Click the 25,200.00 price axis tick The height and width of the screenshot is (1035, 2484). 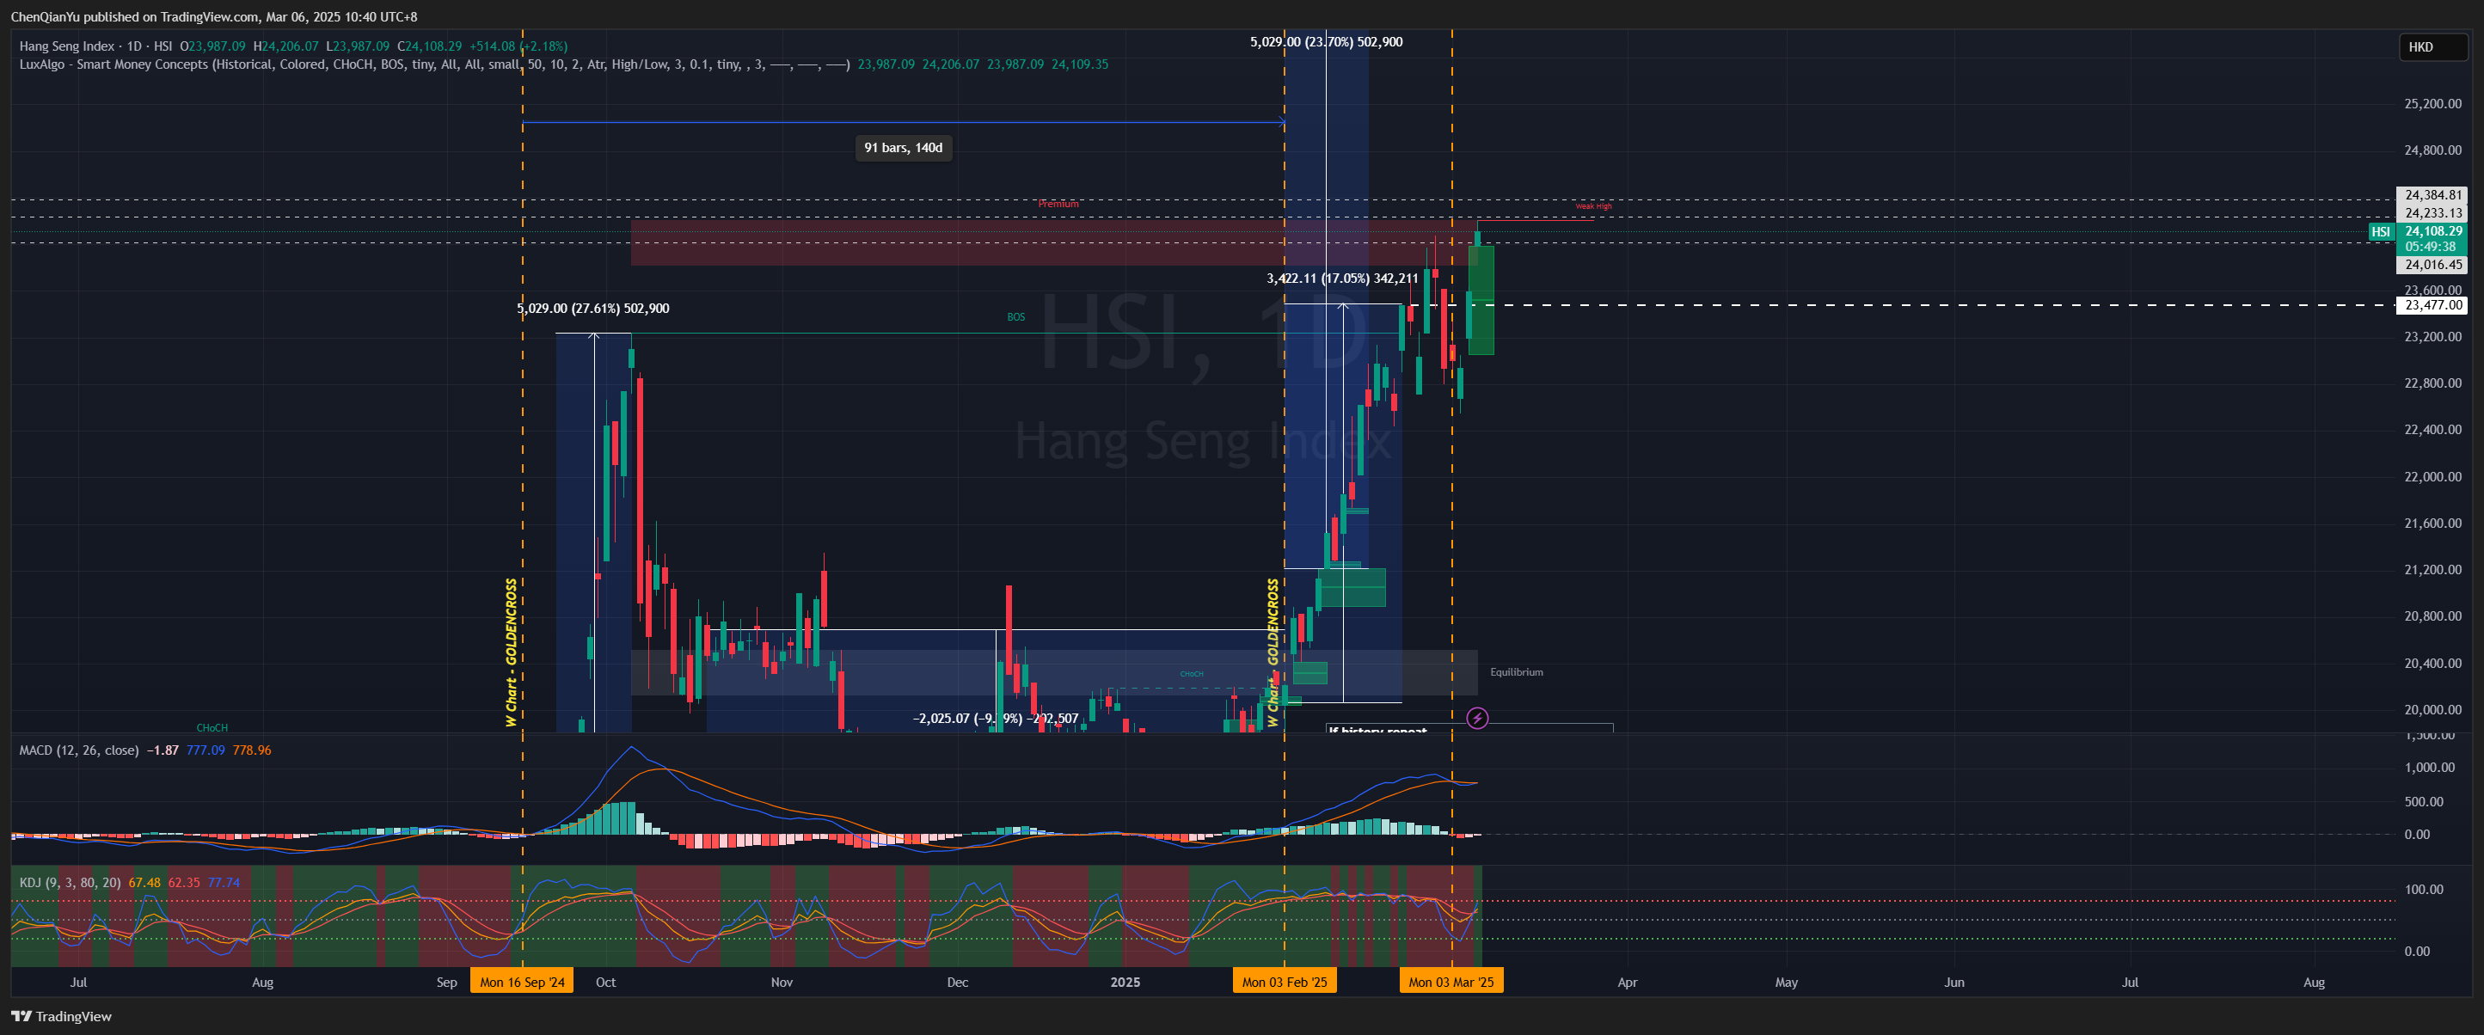click(x=2432, y=104)
